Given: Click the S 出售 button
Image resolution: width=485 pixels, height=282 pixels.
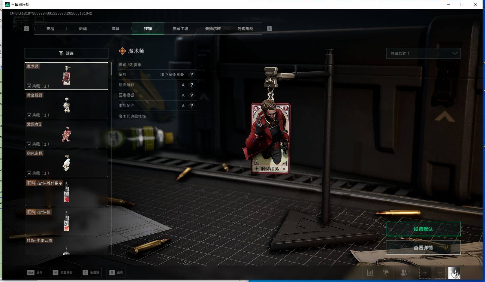Looking at the screenshot, I should coord(116,273).
